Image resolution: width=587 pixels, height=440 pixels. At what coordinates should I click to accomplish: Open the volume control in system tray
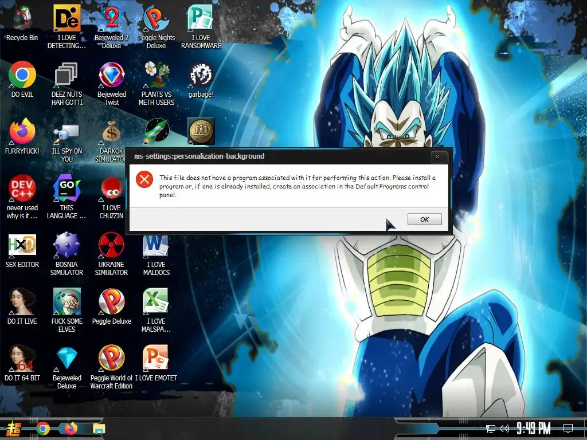[504, 429]
